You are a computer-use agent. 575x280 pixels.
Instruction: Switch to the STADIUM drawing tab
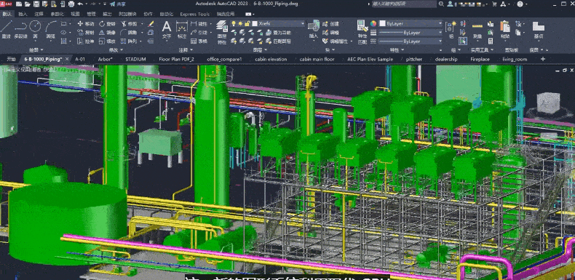point(135,59)
